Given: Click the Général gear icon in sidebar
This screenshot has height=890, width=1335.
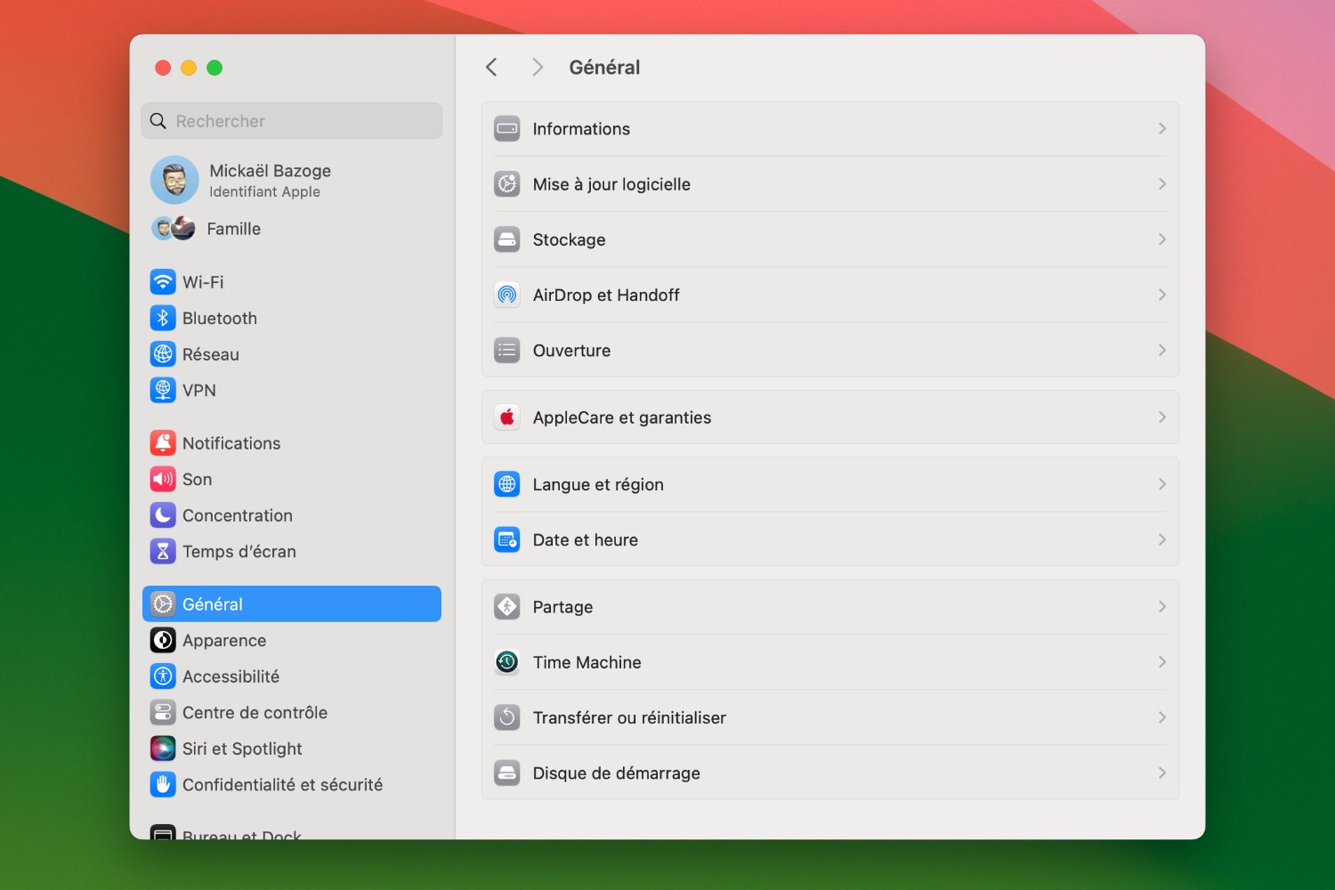Looking at the screenshot, I should click(x=163, y=603).
